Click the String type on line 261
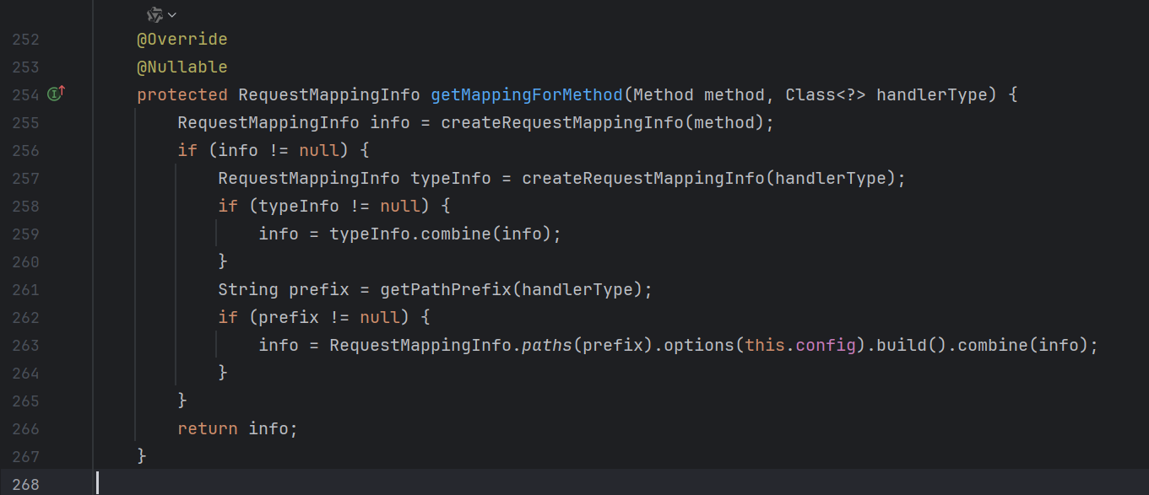 coord(248,289)
